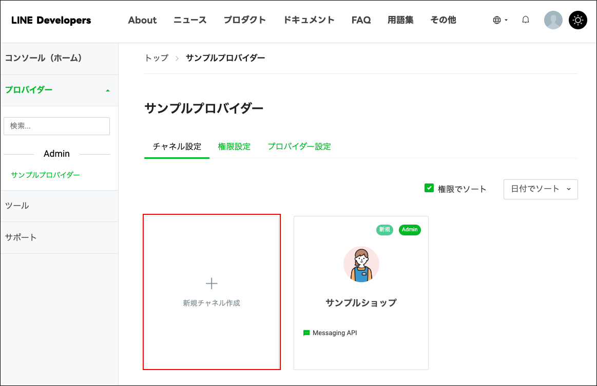Click サンプルプロバイダー page heading
597x386 pixels.
point(204,108)
